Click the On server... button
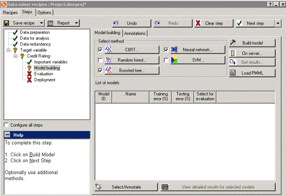The height and width of the screenshot is (196, 286). tap(252, 53)
